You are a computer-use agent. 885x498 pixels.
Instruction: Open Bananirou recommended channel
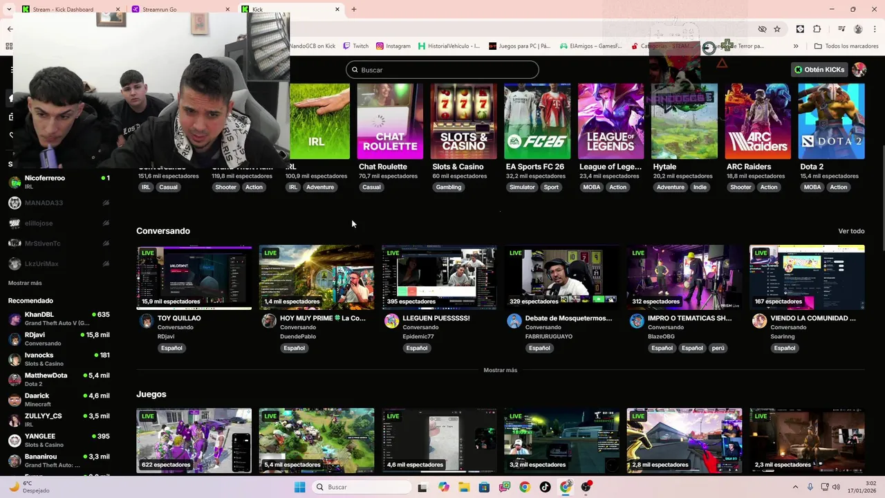59,461
